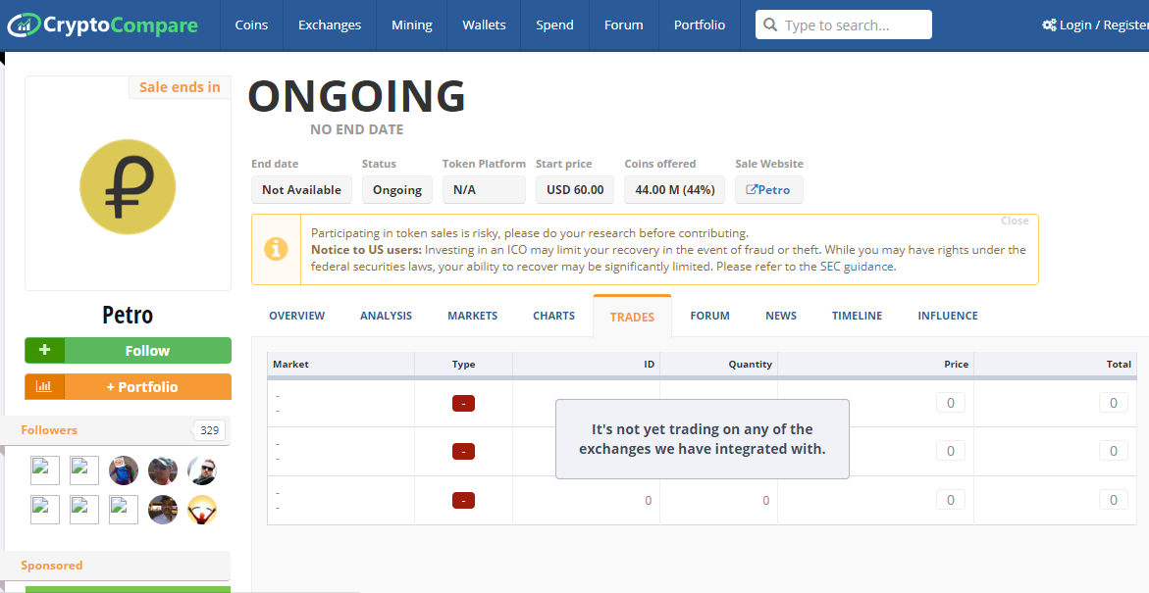
Task: Click the magnifier icon in search box
Action: (770, 25)
